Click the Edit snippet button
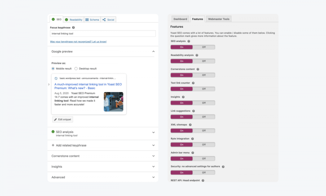This screenshot has width=326, height=196. 63,120
